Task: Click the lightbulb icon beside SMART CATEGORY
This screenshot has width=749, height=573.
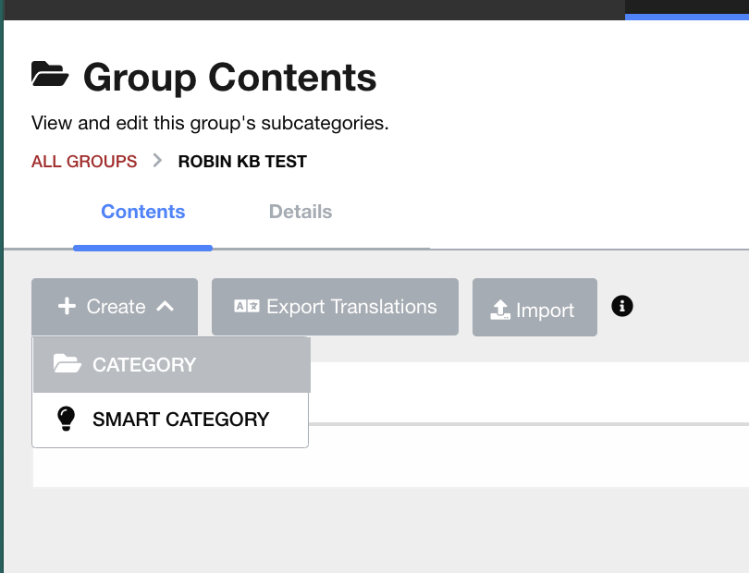Action: coord(66,419)
